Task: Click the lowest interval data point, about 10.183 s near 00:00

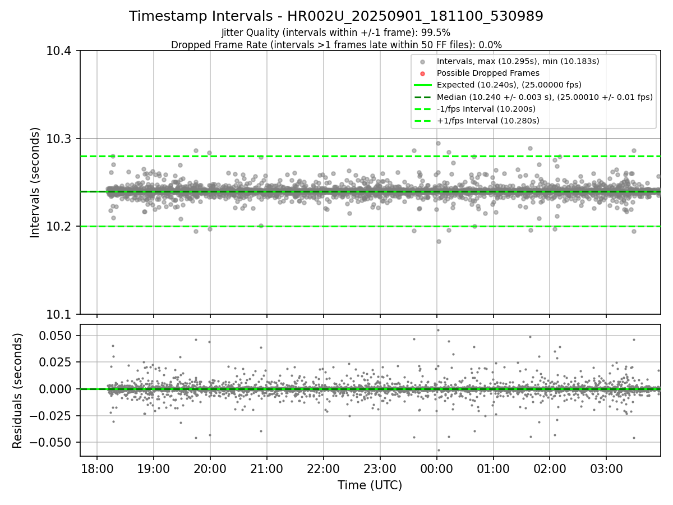Action: click(439, 241)
